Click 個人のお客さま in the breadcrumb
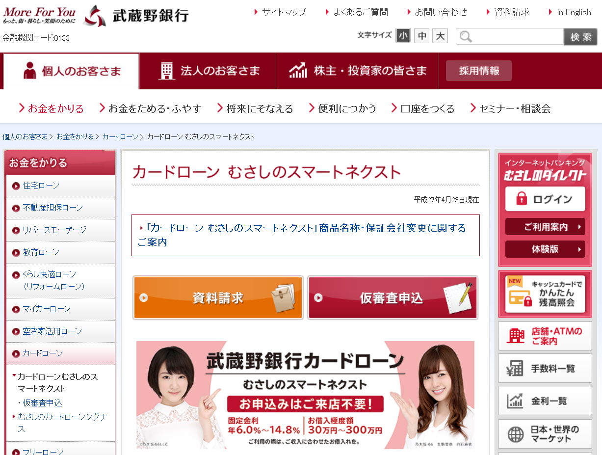Viewport: 602px width, 455px height. 25,136
